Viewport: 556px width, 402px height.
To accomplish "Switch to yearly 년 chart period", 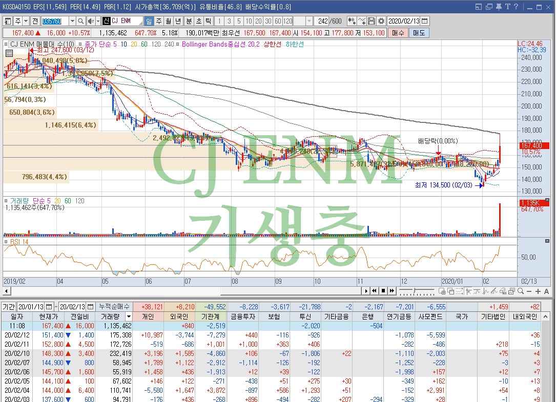I will (178, 22).
